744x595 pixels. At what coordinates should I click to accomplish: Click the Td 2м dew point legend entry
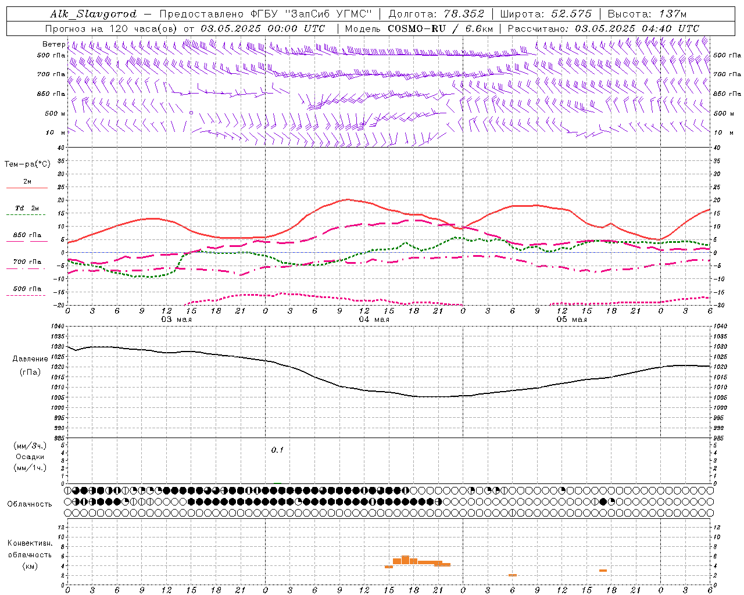[x=27, y=208]
